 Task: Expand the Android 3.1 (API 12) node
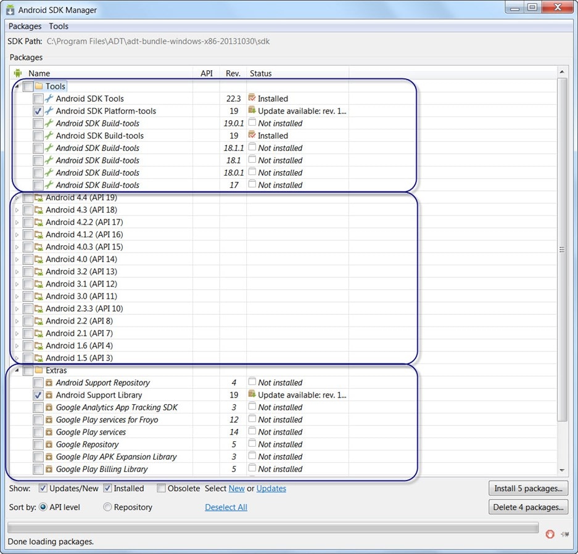click(17, 284)
